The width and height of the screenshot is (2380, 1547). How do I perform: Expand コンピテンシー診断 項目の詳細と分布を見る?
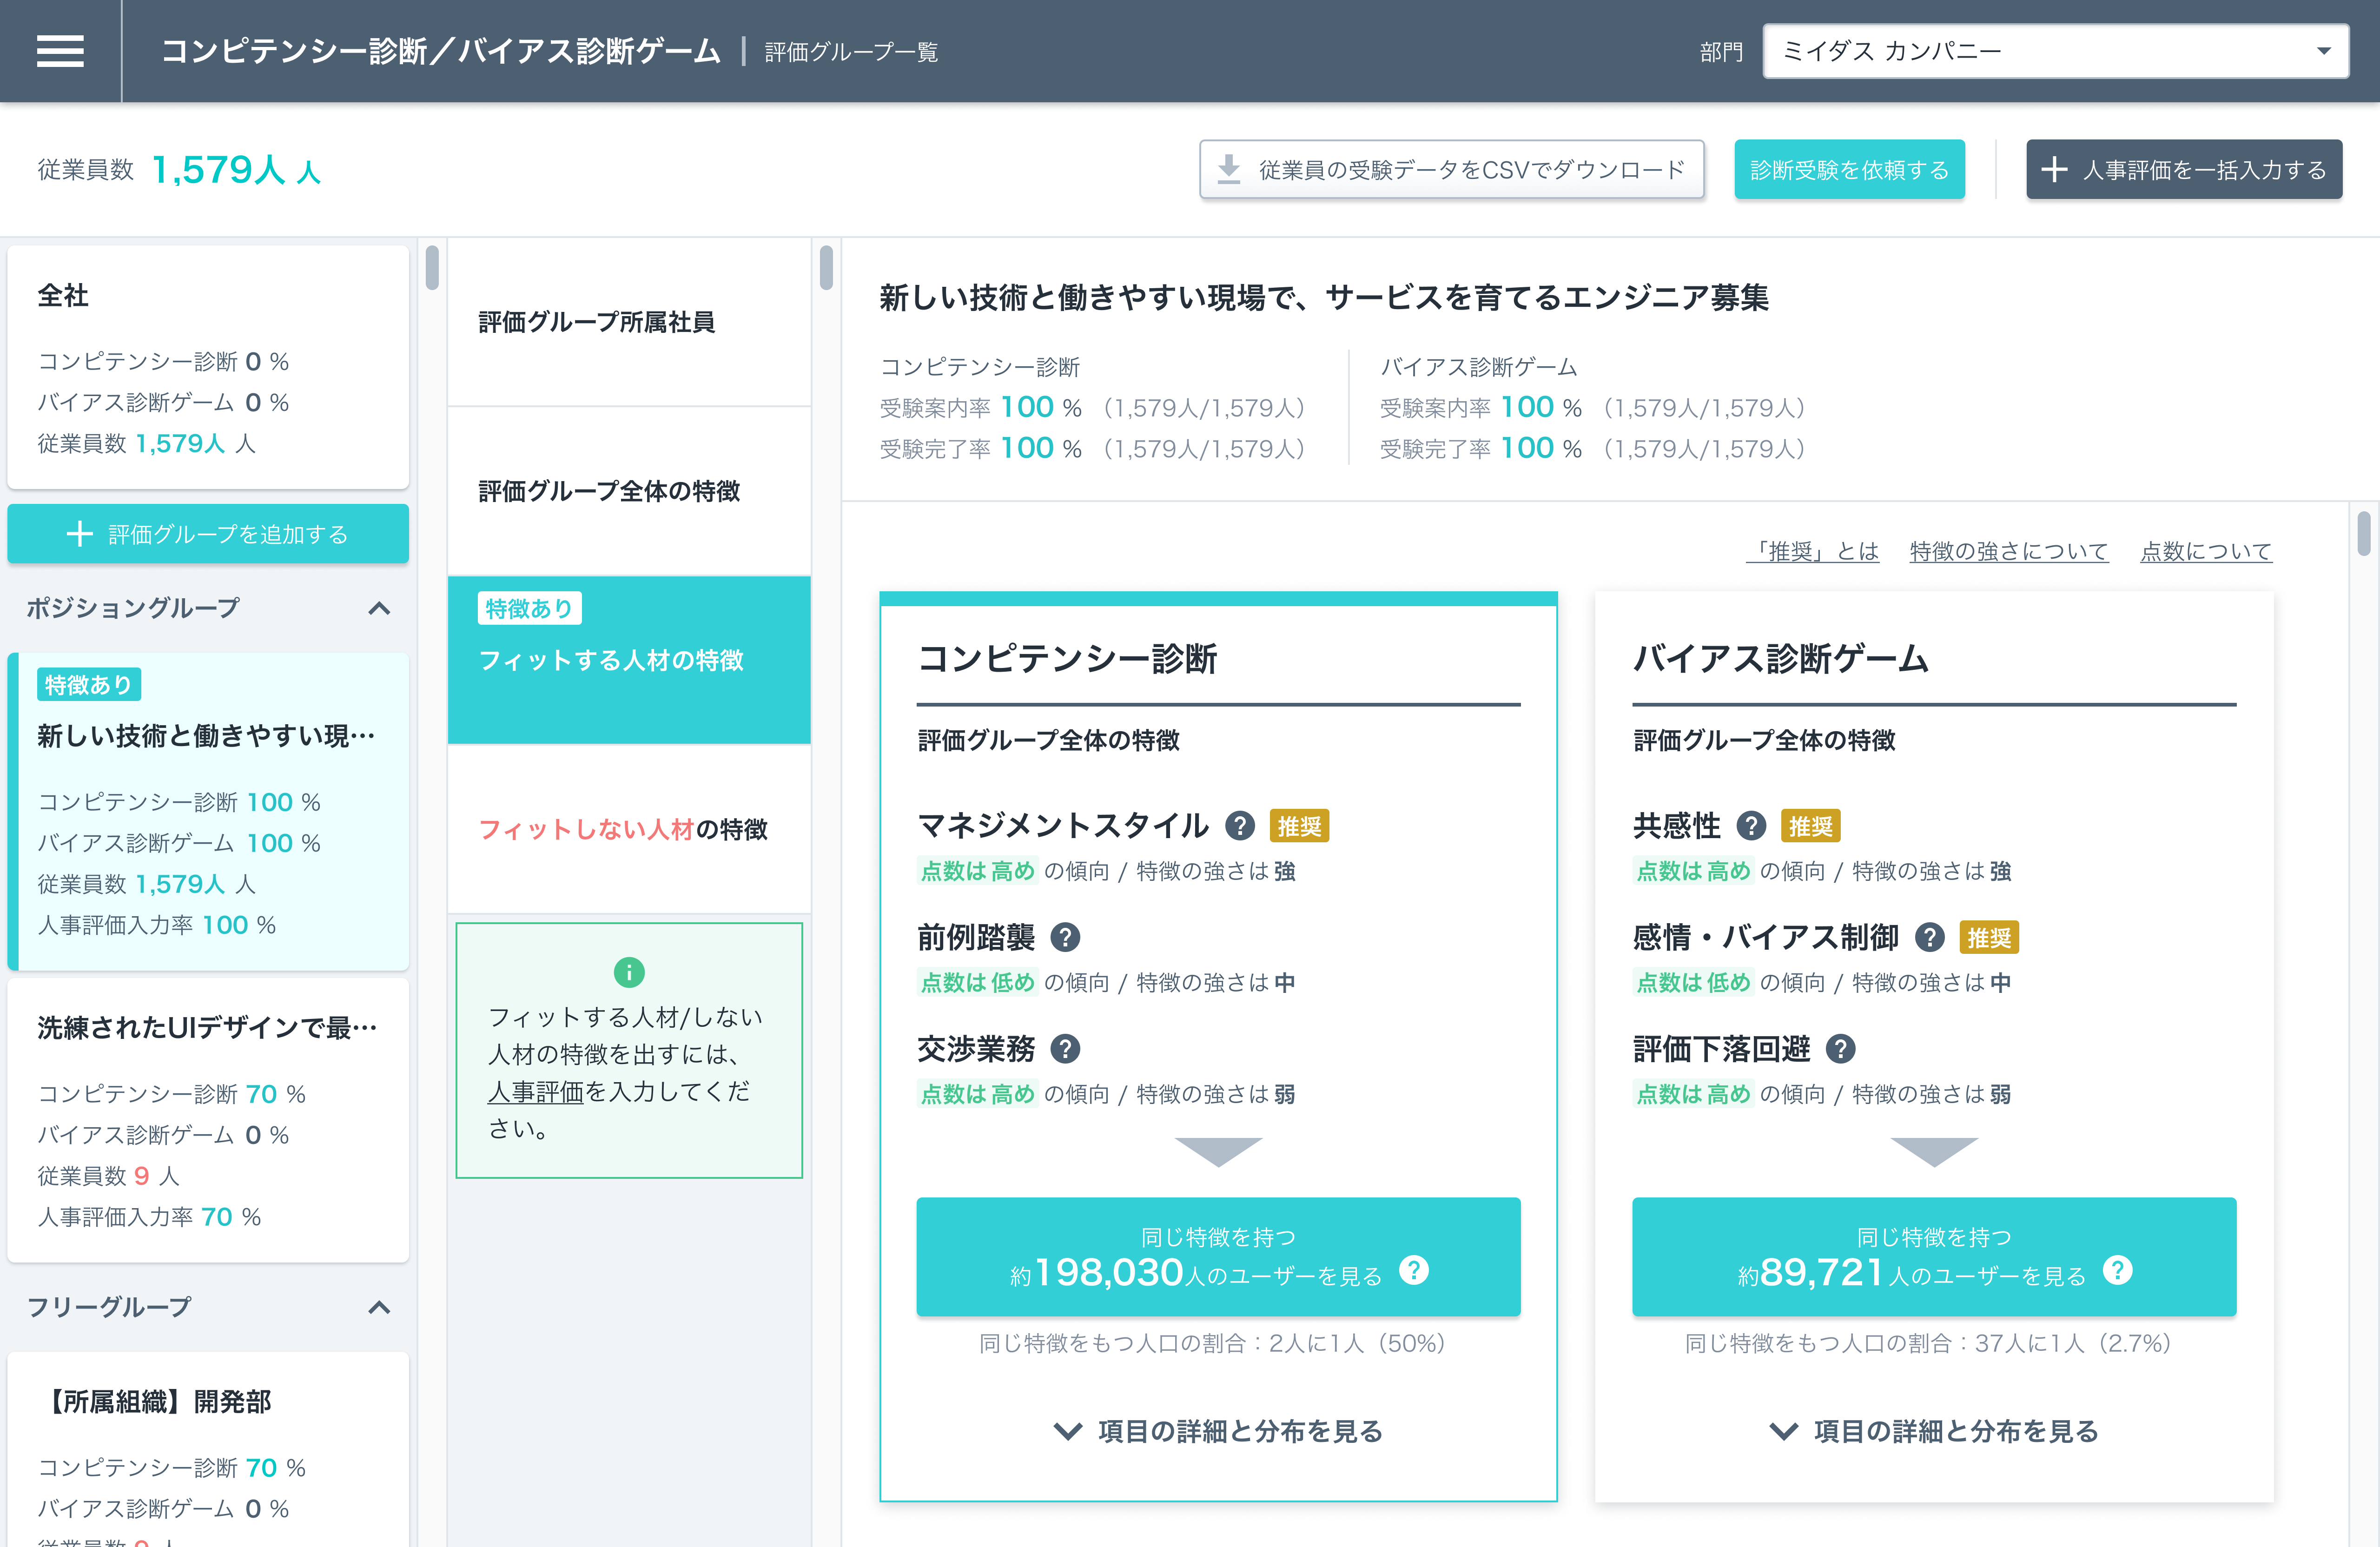(x=1218, y=1431)
